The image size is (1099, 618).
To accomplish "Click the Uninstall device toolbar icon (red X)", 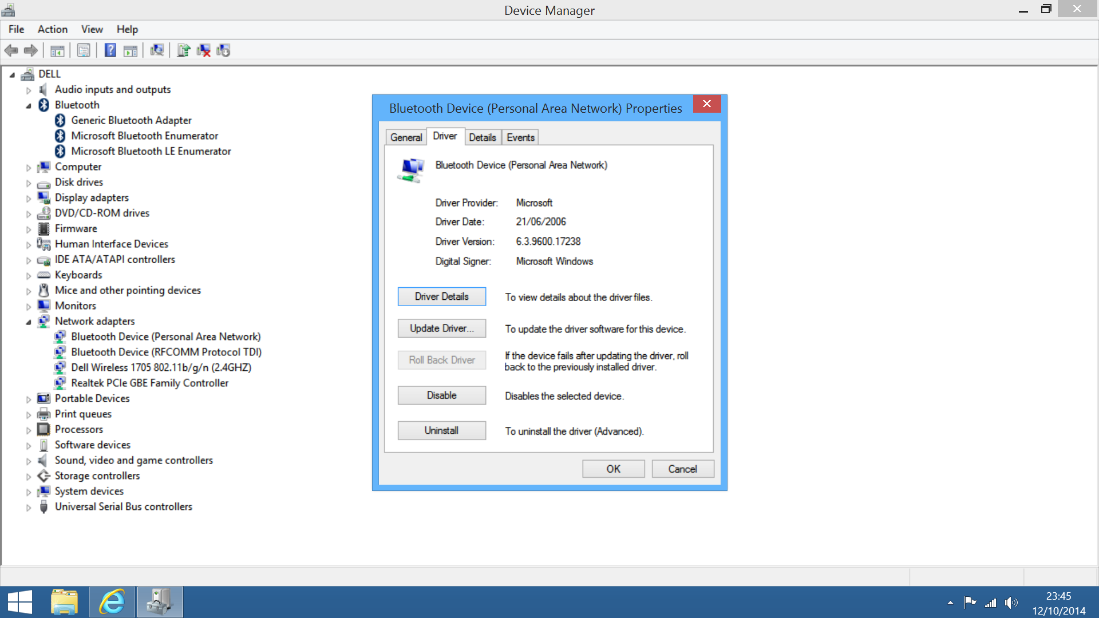I will pos(203,50).
